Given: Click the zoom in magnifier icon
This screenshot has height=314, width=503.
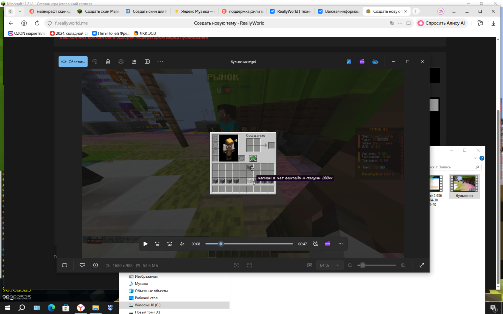Looking at the screenshot, I should [403, 265].
